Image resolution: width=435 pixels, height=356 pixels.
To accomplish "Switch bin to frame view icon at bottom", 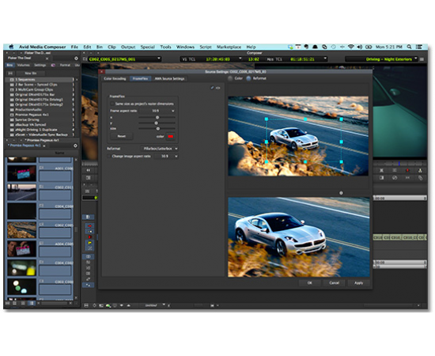I will [x=23, y=304].
